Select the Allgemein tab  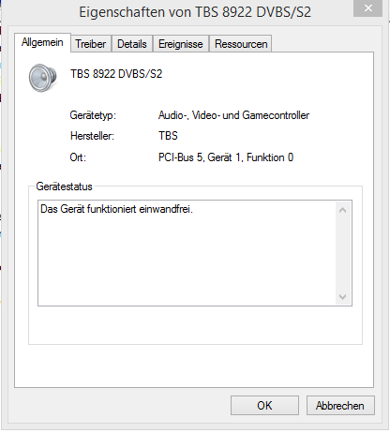pyautogui.click(x=42, y=42)
